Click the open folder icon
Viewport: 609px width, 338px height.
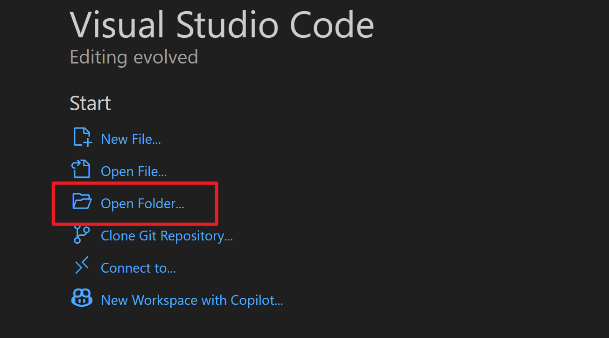(82, 201)
